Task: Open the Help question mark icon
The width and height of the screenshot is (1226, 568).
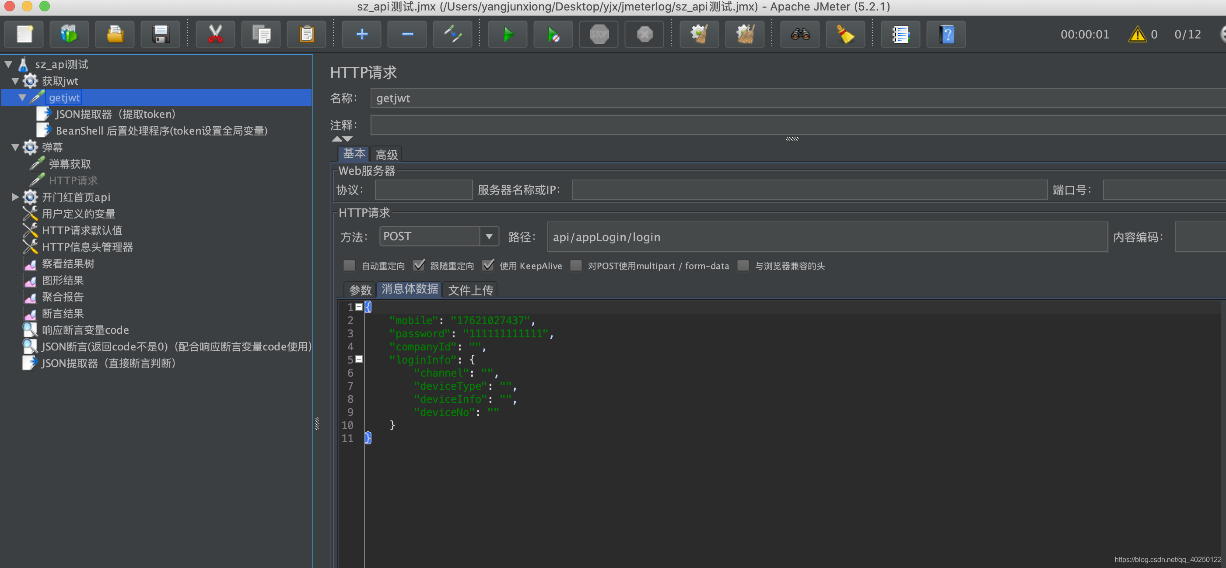Action: coord(946,34)
